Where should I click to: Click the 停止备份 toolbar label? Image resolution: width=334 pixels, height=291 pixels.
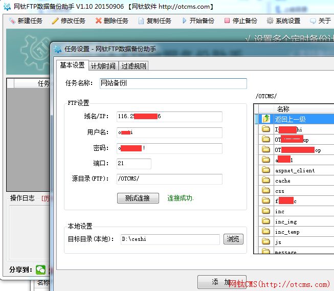[245, 21]
